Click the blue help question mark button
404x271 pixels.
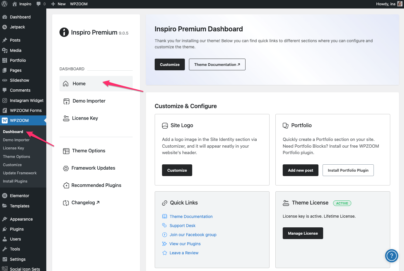coord(391,256)
